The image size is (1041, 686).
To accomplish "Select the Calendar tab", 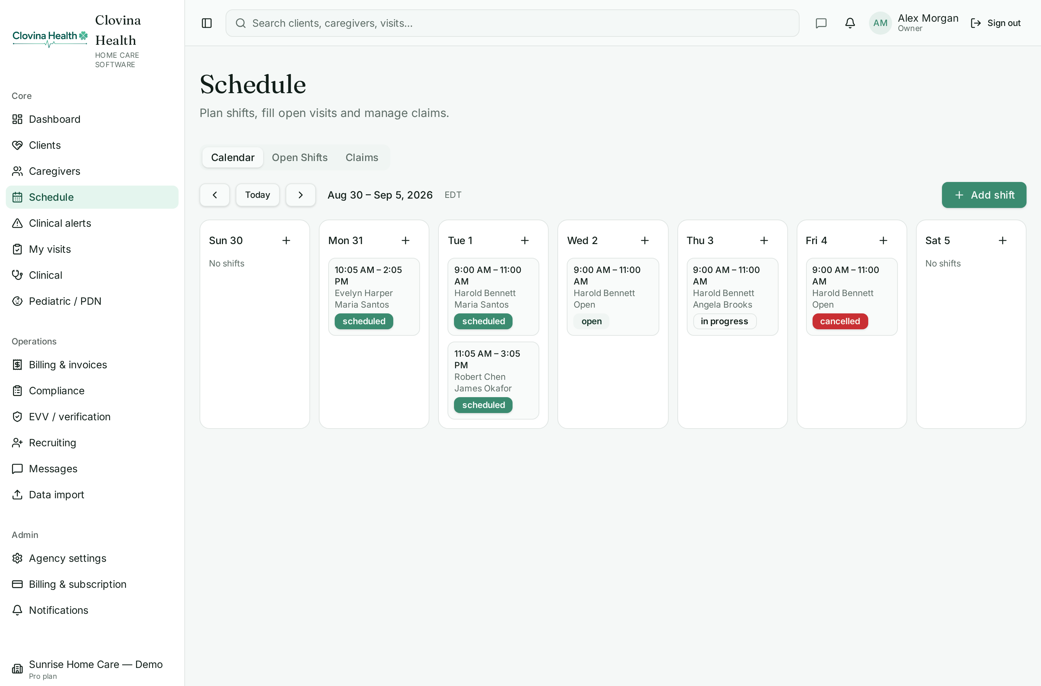I will (x=232, y=157).
